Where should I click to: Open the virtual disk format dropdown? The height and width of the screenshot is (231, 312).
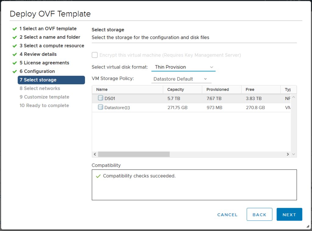coord(183,67)
